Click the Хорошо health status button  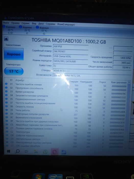pos(14,54)
